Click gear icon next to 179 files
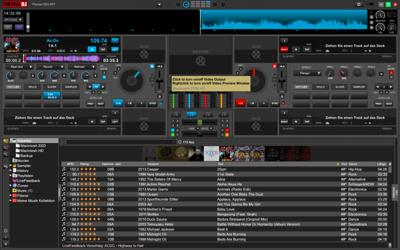Screen dimensions: 400x250 pos(179,142)
